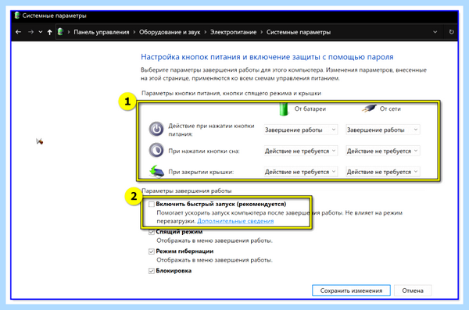Open Дополнительные сведения link
The image size is (469, 310).
point(235,221)
